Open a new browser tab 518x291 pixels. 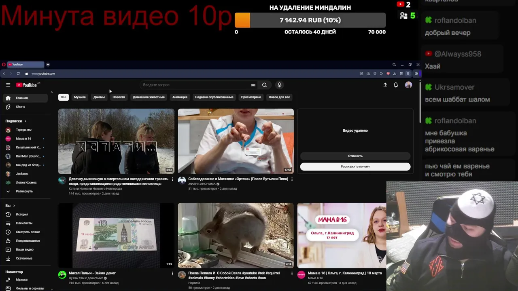(x=48, y=65)
